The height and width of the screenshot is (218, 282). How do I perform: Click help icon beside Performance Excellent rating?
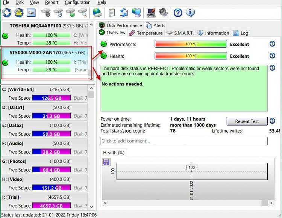pos(272,44)
